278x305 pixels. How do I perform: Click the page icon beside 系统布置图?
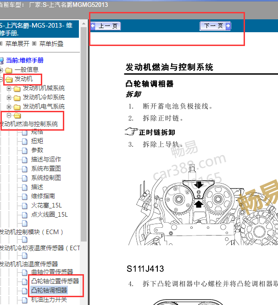[x=25, y=169]
